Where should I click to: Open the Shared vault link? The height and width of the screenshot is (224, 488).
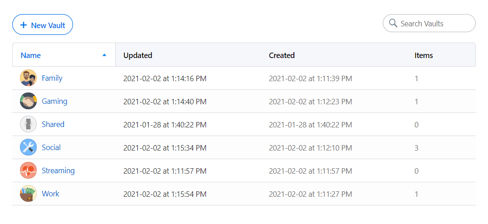53,124
